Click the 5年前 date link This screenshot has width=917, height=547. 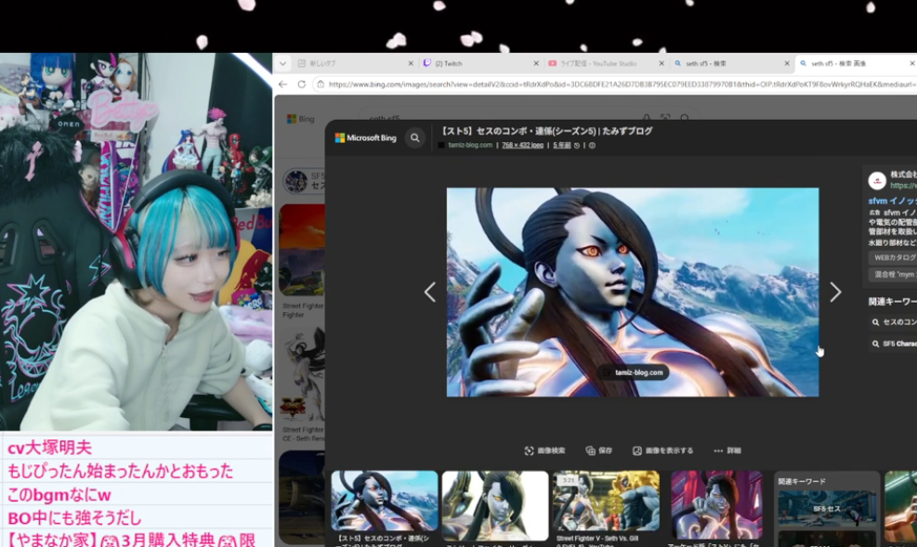coord(561,145)
